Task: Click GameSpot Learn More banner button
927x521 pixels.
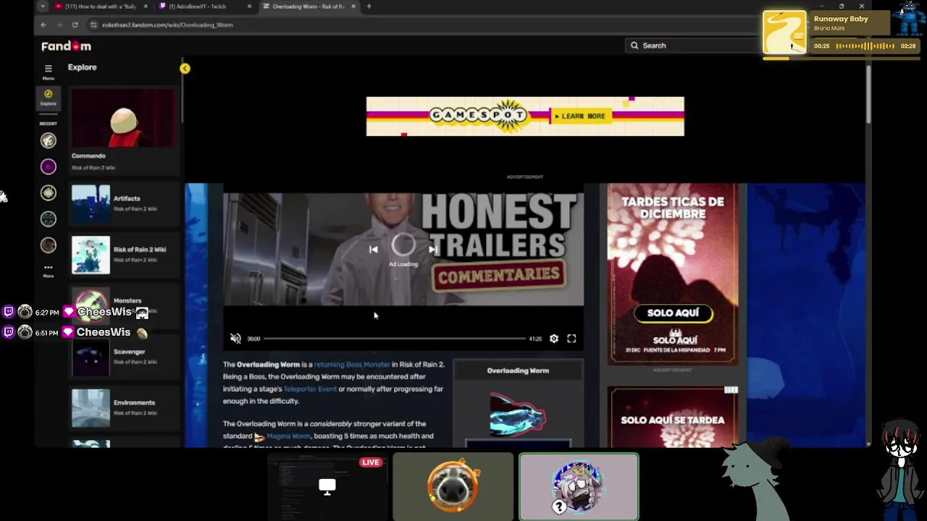Action: (x=580, y=116)
